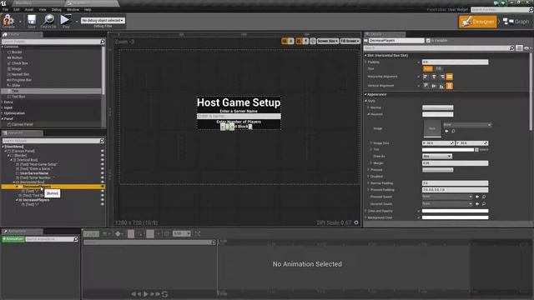Select UserServerName in Hierarchy
The height and width of the screenshot is (300, 534).
tap(34, 173)
